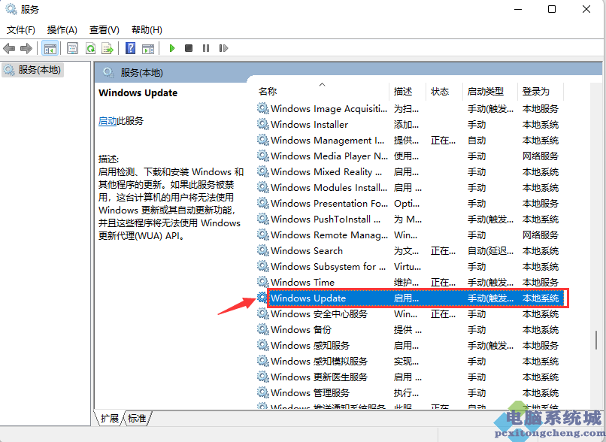Open the Help question mark icon
606x442 pixels.
[131, 48]
